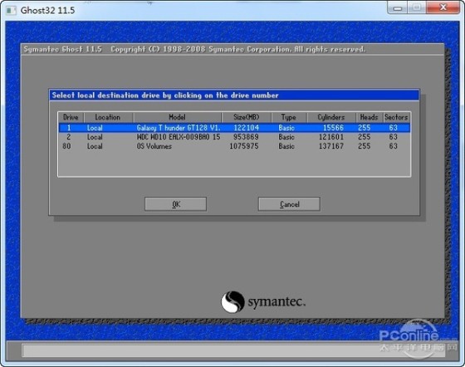The width and height of the screenshot is (465, 367).
Task: Click cylinders value 15566
Action: pyautogui.click(x=333, y=128)
